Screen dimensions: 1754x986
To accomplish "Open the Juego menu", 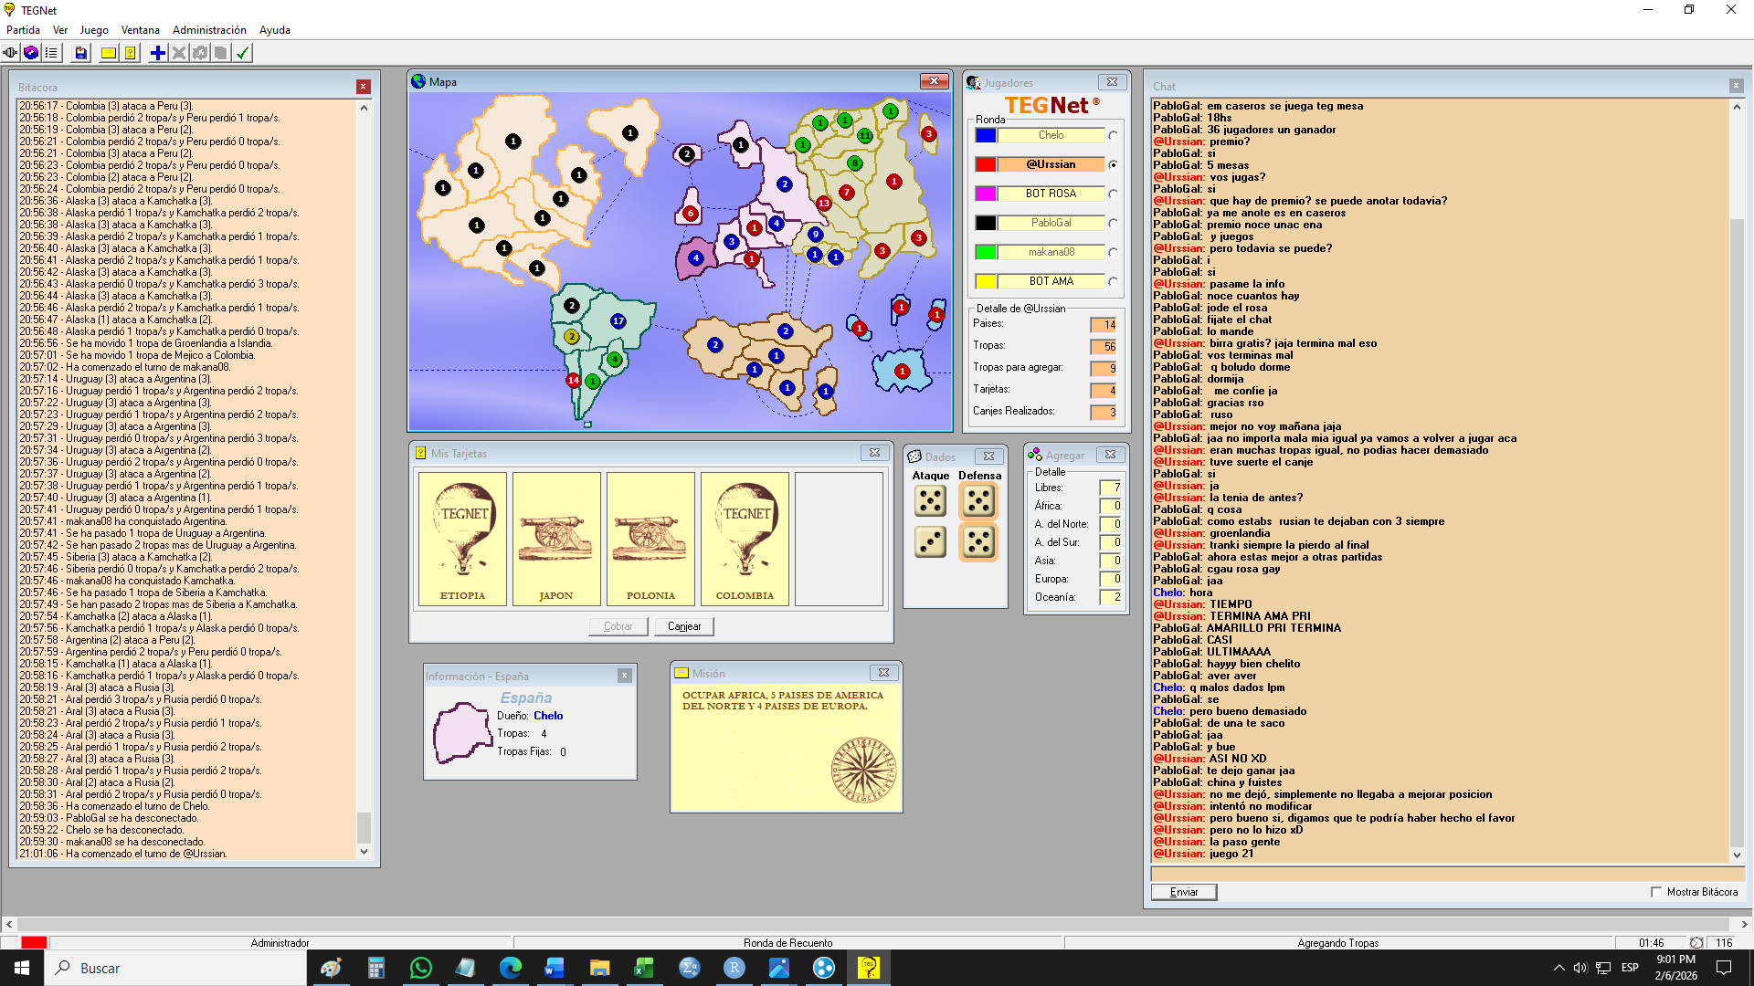I will click(93, 30).
